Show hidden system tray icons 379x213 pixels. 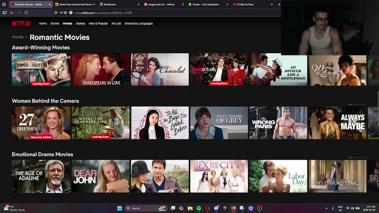(x=326, y=208)
